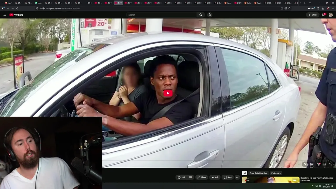Viewport: 336px width, 189px height.
Task: Open the Create menu
Action: click(x=313, y=15)
